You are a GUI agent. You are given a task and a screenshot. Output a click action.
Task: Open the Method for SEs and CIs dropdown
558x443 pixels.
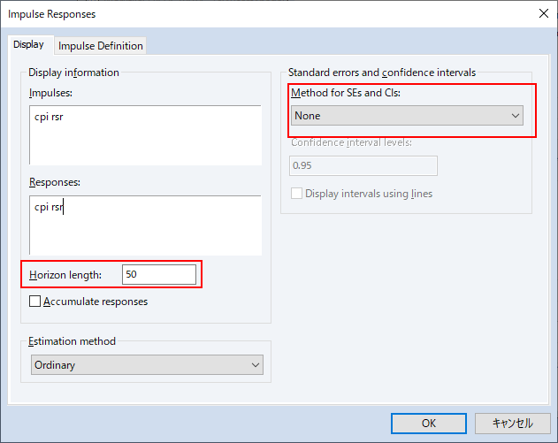pyautogui.click(x=407, y=115)
